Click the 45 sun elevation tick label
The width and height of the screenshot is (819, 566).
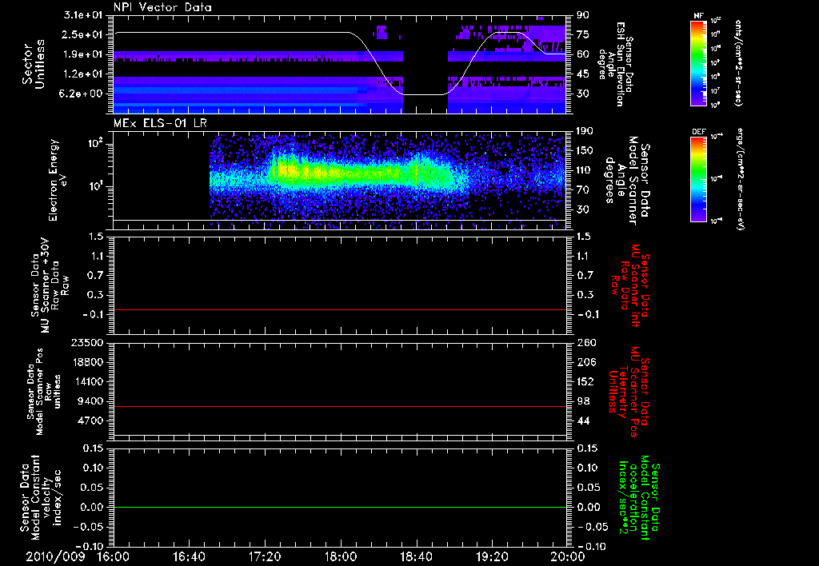(583, 74)
